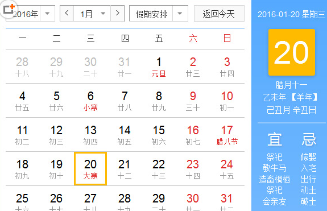Select highlighted January 20 大寒
327x211 pixels.
[x=90, y=169]
